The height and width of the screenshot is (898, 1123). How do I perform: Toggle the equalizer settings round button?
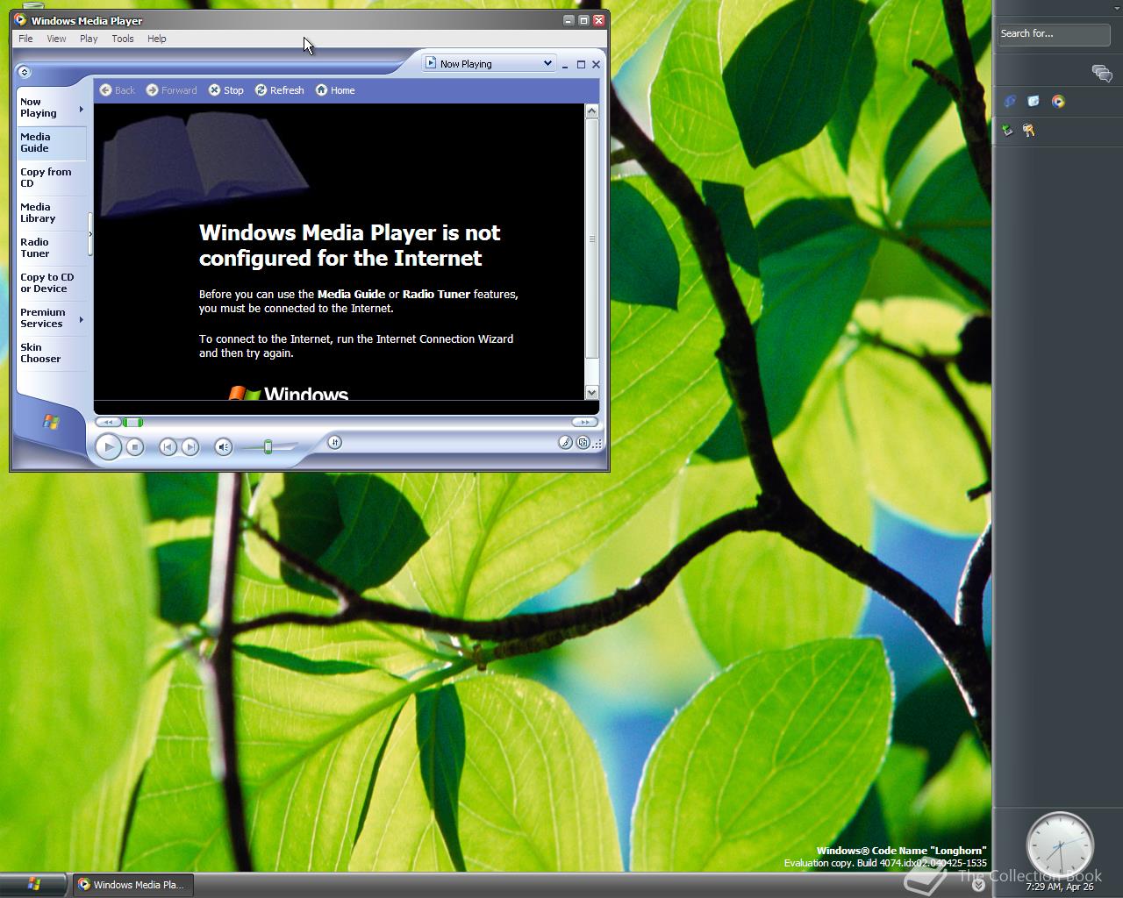pyautogui.click(x=334, y=443)
